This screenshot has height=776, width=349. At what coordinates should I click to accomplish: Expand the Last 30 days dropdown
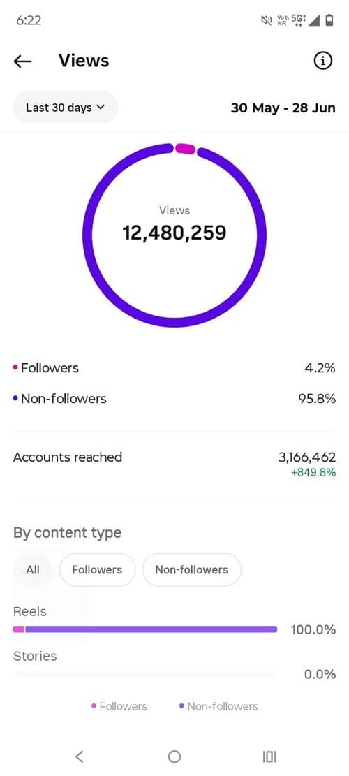click(65, 108)
